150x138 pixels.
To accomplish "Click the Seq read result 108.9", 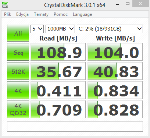I will point(58,52).
